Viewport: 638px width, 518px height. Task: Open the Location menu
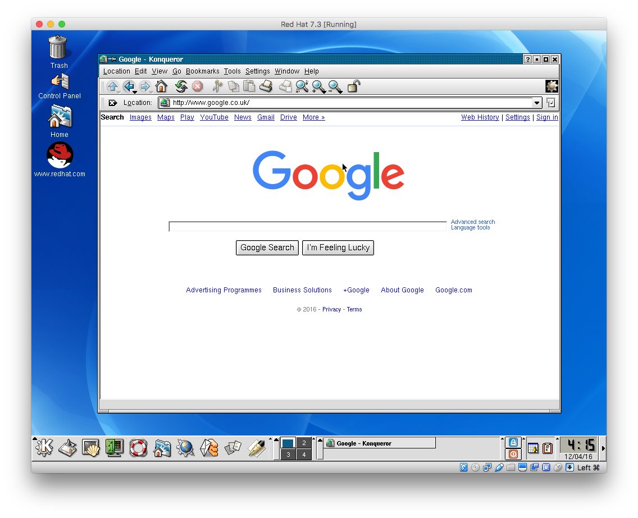pos(116,71)
